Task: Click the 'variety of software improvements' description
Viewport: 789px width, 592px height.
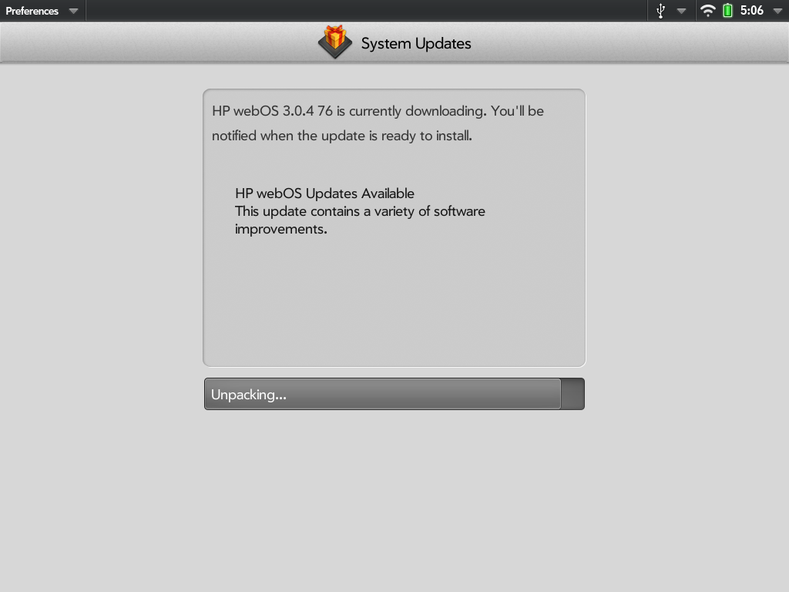Action: pos(360,220)
